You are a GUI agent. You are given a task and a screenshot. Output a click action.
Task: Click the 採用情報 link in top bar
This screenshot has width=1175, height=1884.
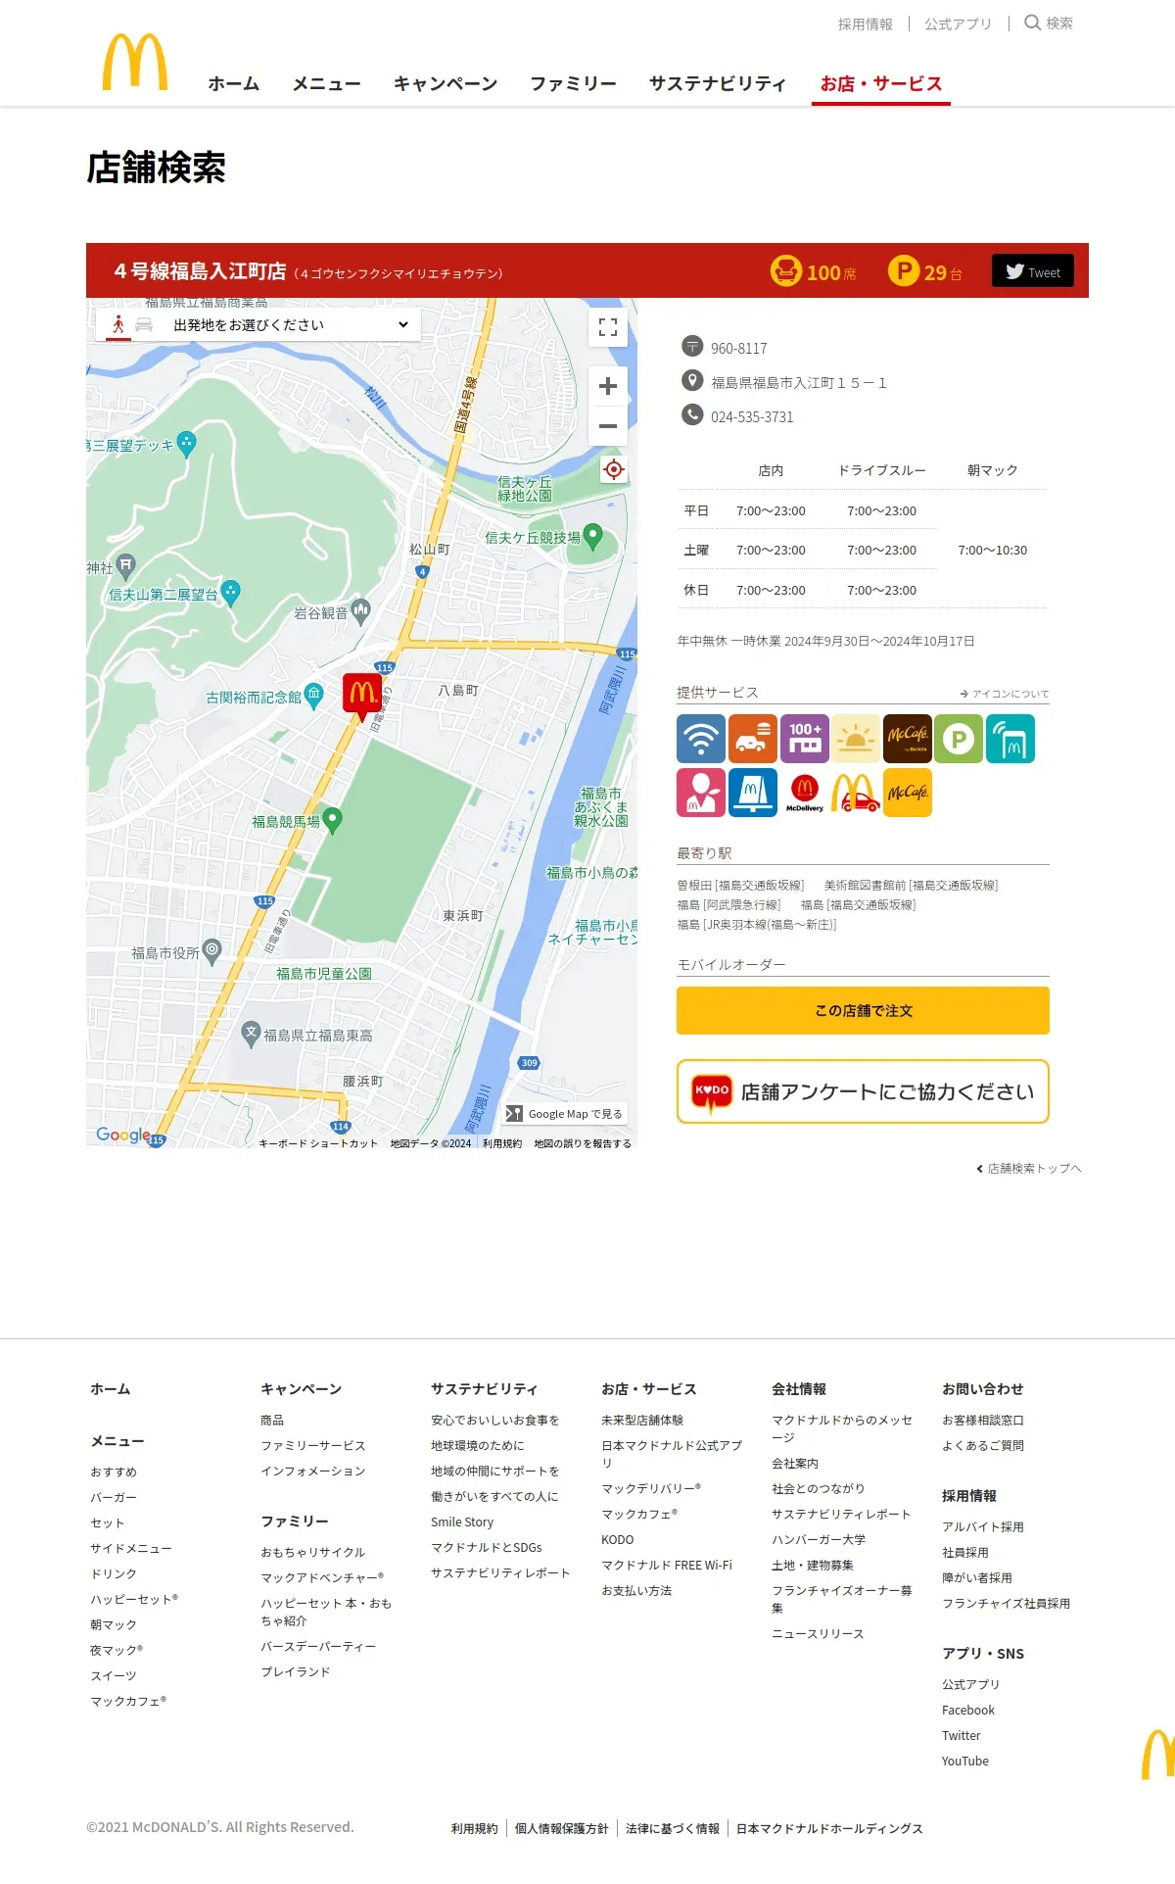tap(866, 24)
